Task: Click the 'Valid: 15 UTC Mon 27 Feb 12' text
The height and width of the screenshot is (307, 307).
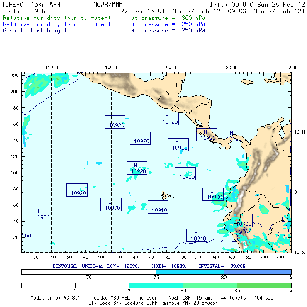Action: pyautogui.click(x=171, y=11)
